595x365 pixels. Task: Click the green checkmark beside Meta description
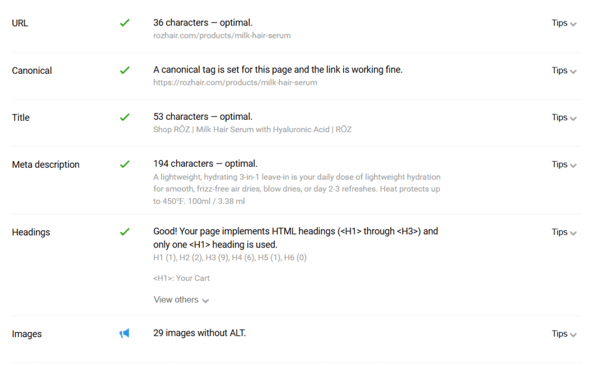pos(124,164)
